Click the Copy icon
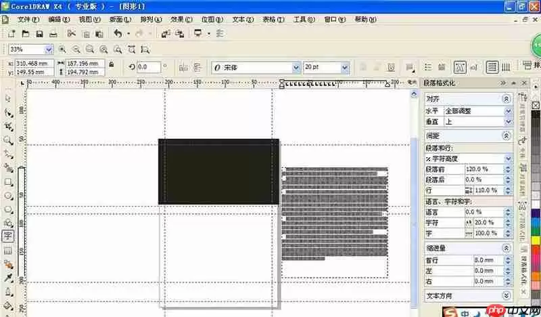Image resolution: width=541 pixels, height=317 pixels. click(x=87, y=34)
